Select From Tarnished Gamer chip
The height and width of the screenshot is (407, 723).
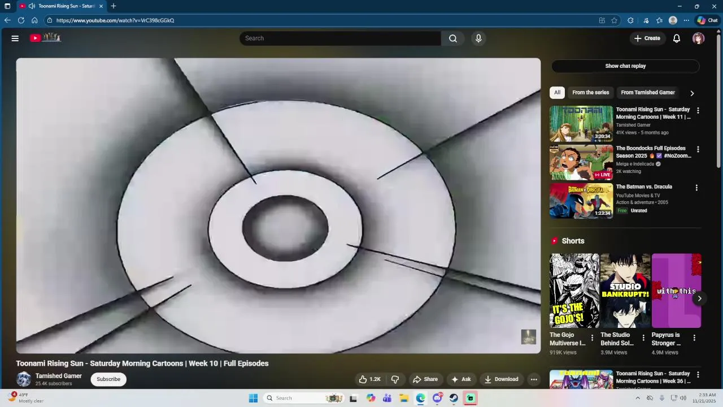point(648,93)
